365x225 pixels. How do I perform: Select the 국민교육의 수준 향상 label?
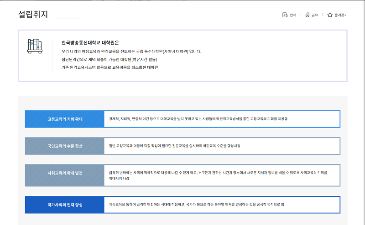64,146
